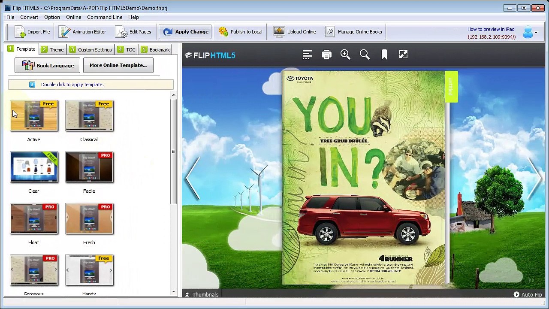The image size is (549, 309).
Task: Click the bookmark icon in viewer
Action: pyautogui.click(x=384, y=55)
